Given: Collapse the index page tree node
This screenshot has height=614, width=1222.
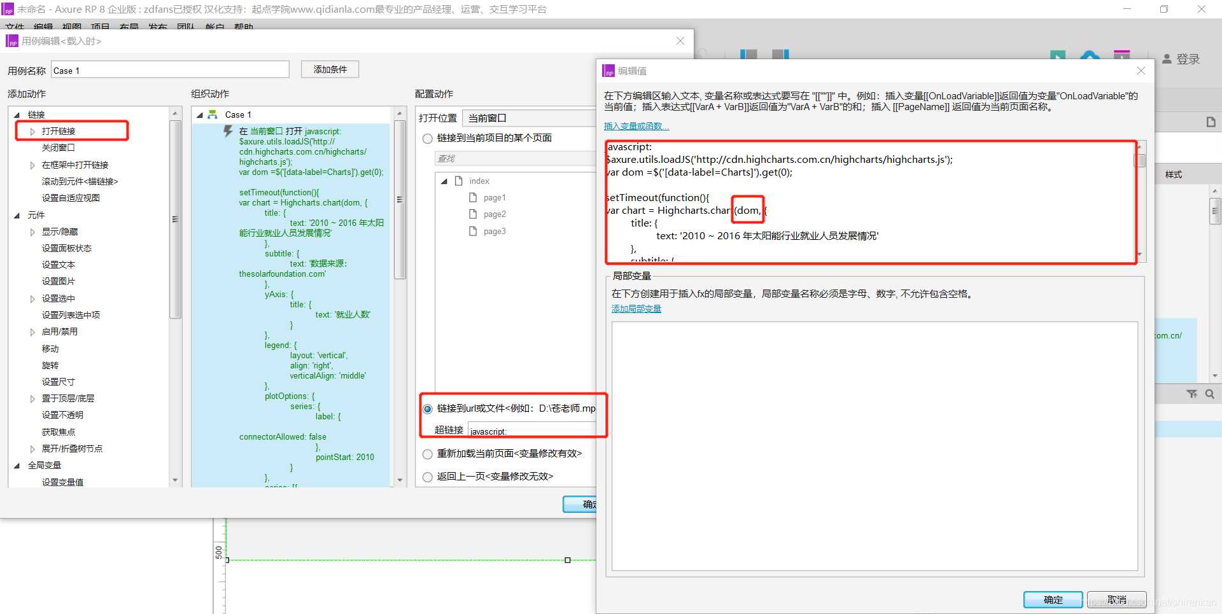Looking at the screenshot, I should [444, 181].
